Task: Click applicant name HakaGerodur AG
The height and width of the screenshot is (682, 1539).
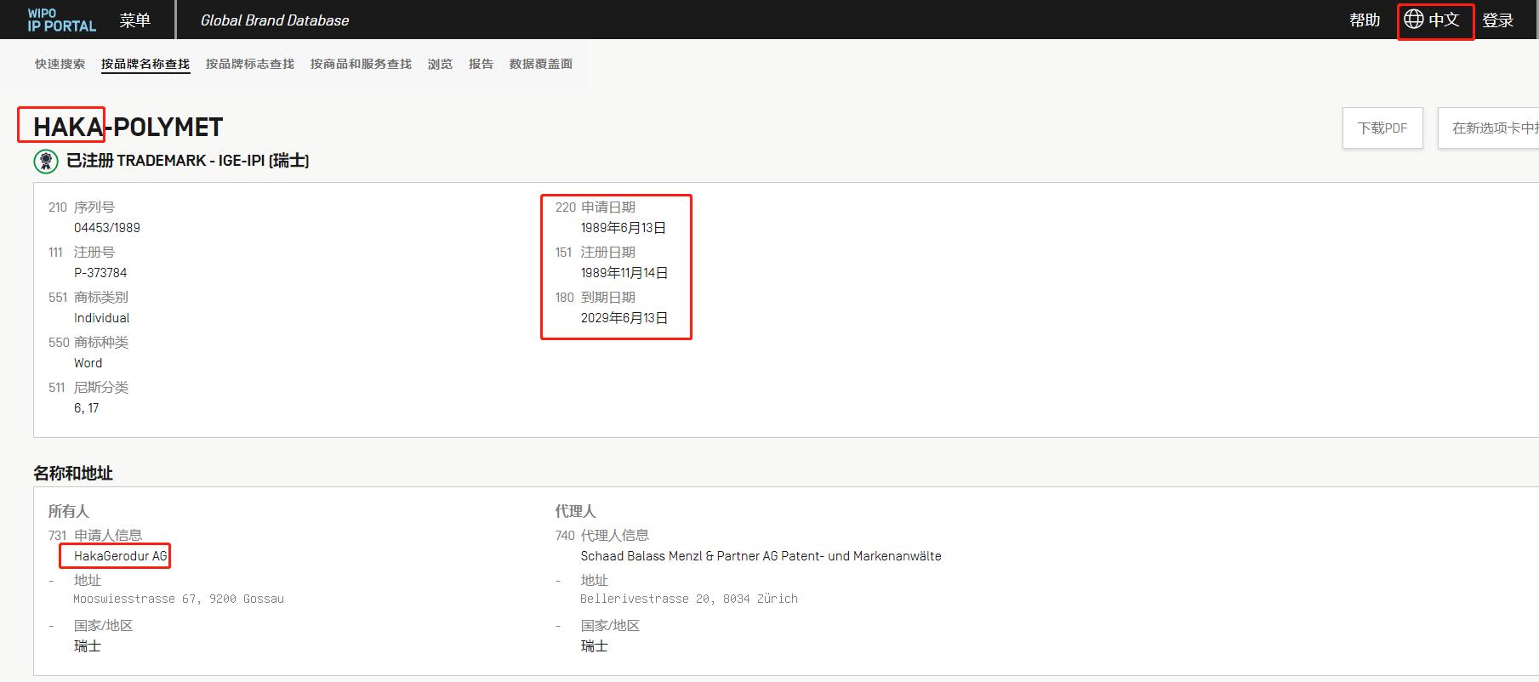Action: coord(121,556)
